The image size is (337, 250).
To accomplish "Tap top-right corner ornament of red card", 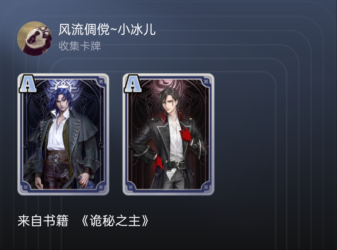I will pyautogui.click(x=206, y=81).
